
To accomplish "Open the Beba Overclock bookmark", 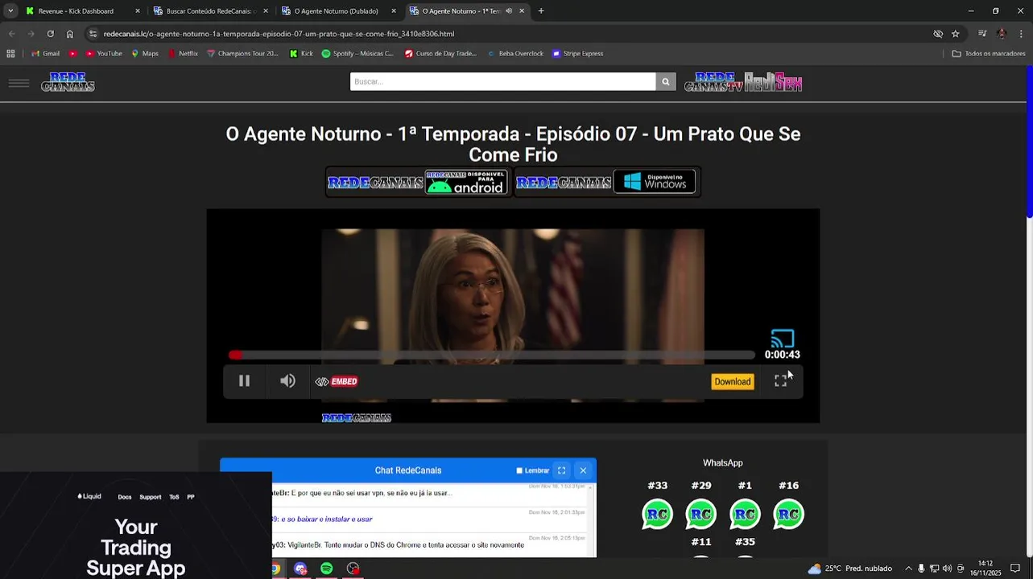I will coord(515,54).
